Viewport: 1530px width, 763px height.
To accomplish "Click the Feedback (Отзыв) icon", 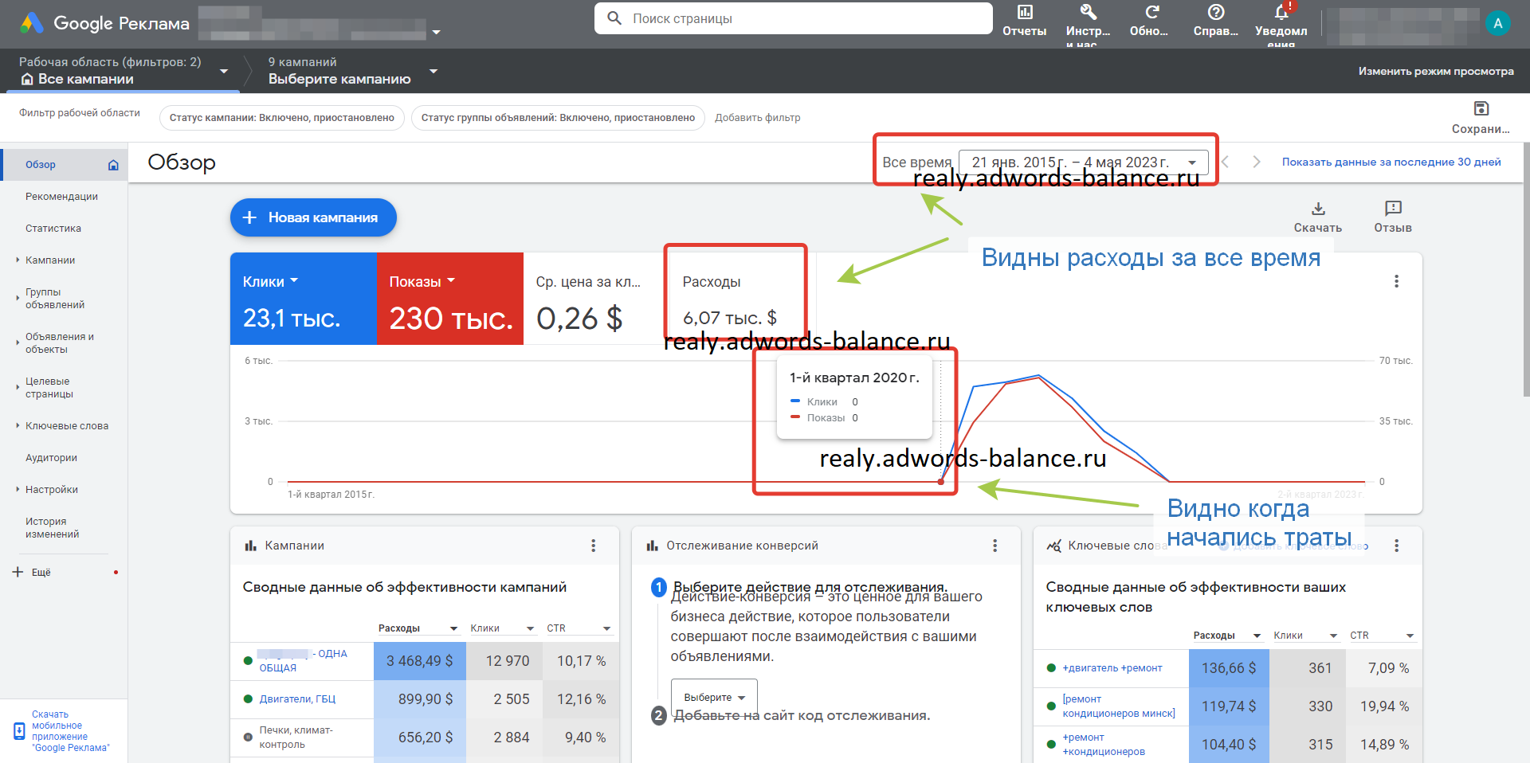I will coord(1392,209).
